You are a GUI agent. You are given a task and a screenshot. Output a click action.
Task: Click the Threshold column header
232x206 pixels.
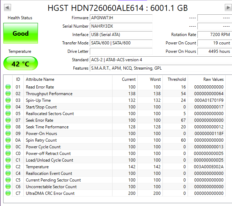click(176, 79)
